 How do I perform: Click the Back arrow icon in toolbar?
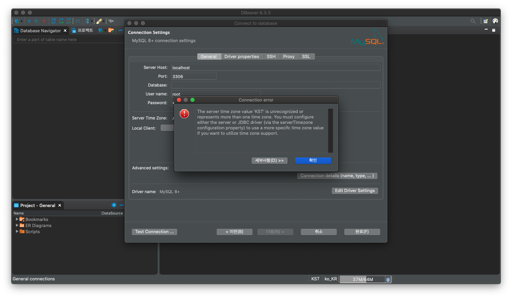111,21
